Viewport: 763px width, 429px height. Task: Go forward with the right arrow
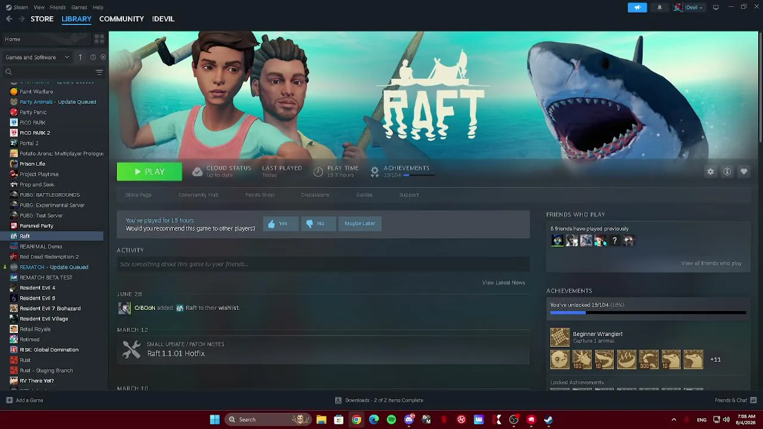(21, 19)
